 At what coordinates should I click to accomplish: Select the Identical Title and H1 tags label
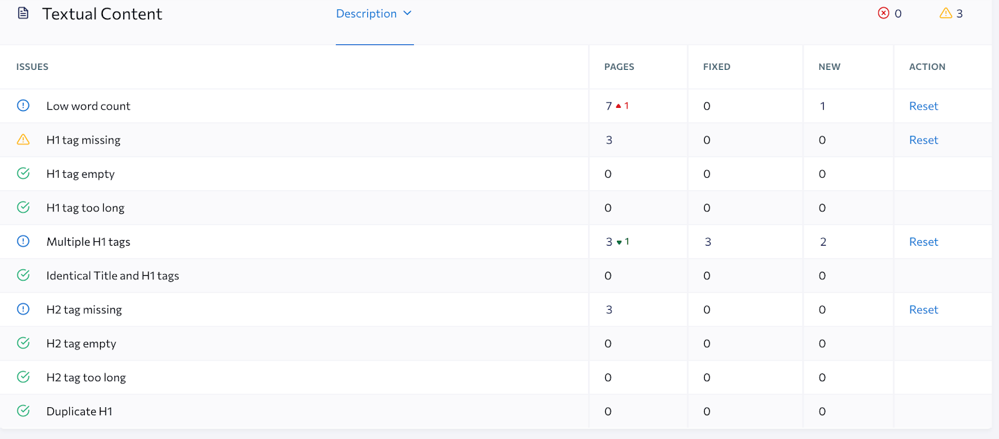(x=112, y=276)
